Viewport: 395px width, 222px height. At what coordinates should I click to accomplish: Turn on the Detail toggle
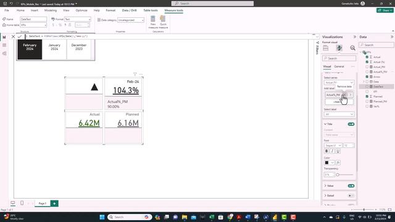point(351,195)
